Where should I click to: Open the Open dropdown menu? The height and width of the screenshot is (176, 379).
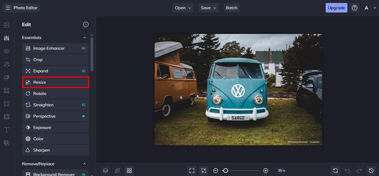tap(183, 8)
